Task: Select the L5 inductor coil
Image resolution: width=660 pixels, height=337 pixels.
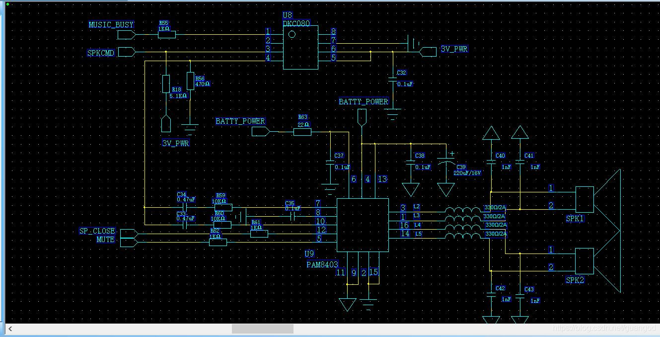Action: click(463, 237)
